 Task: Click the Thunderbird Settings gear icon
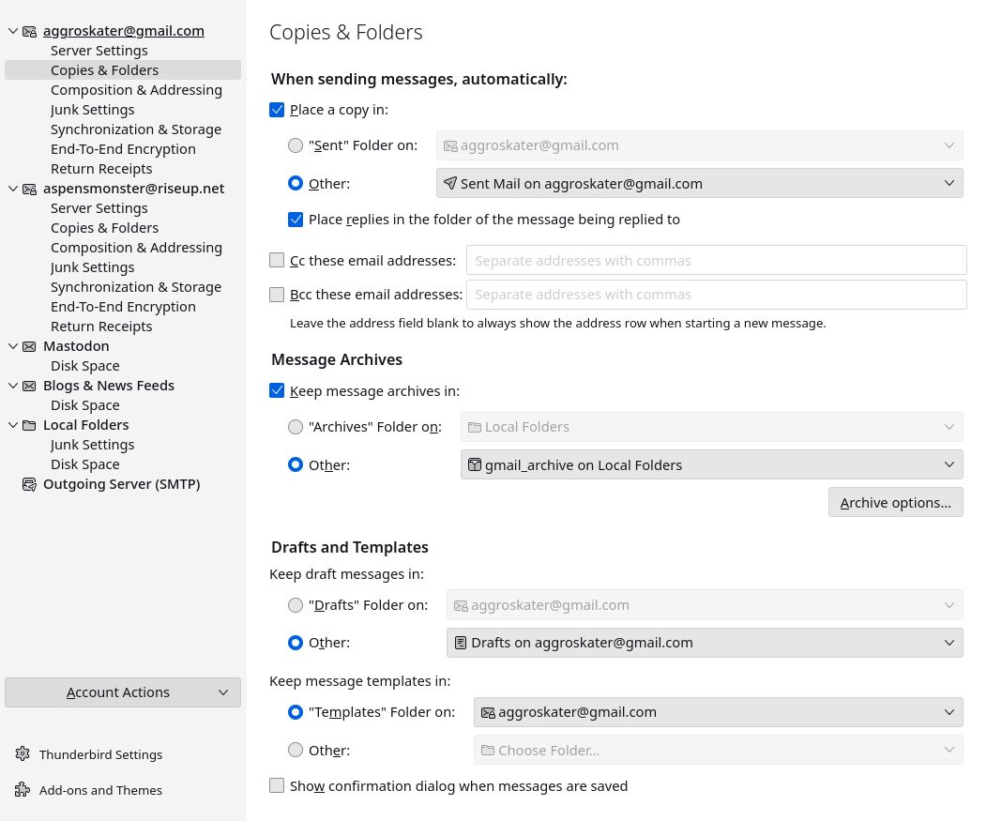[23, 754]
